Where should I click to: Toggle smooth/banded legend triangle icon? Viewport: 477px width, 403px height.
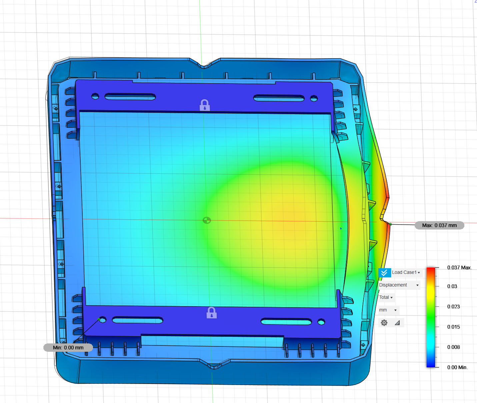397,323
